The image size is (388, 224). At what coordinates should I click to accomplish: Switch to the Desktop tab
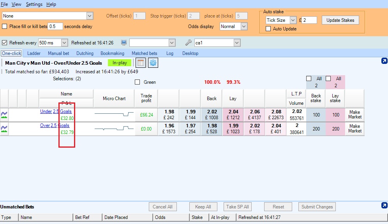[190, 53]
